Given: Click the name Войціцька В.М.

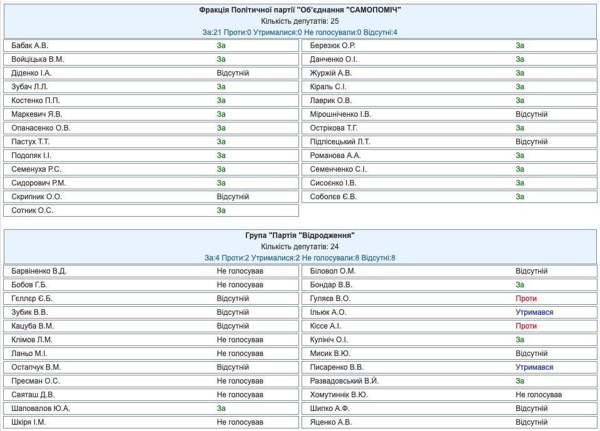Looking at the screenshot, I should 38,59.
